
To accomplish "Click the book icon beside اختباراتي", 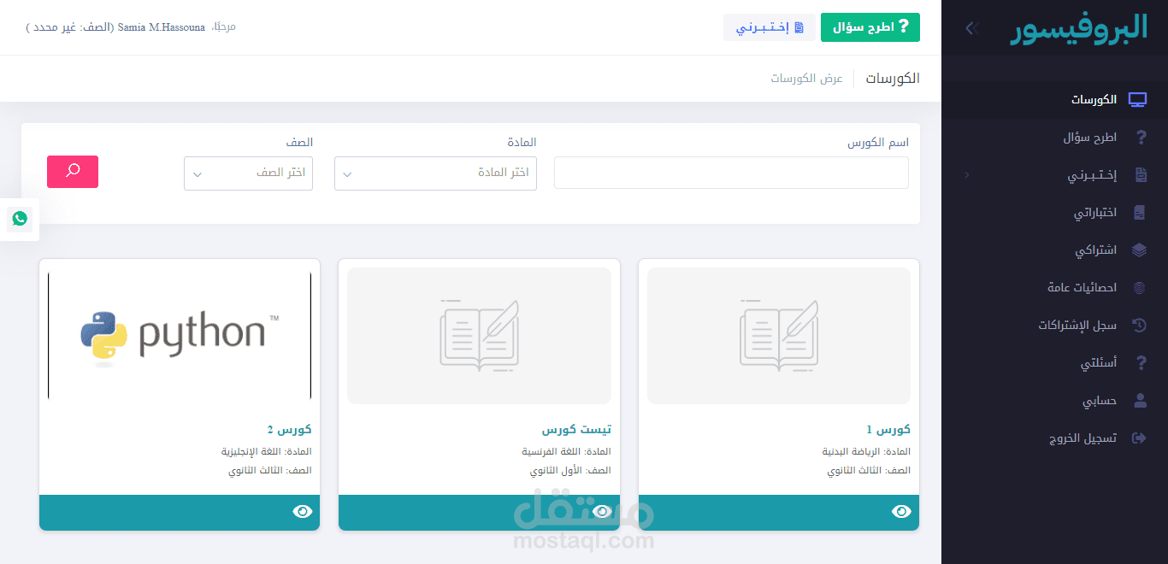I will [1139, 213].
